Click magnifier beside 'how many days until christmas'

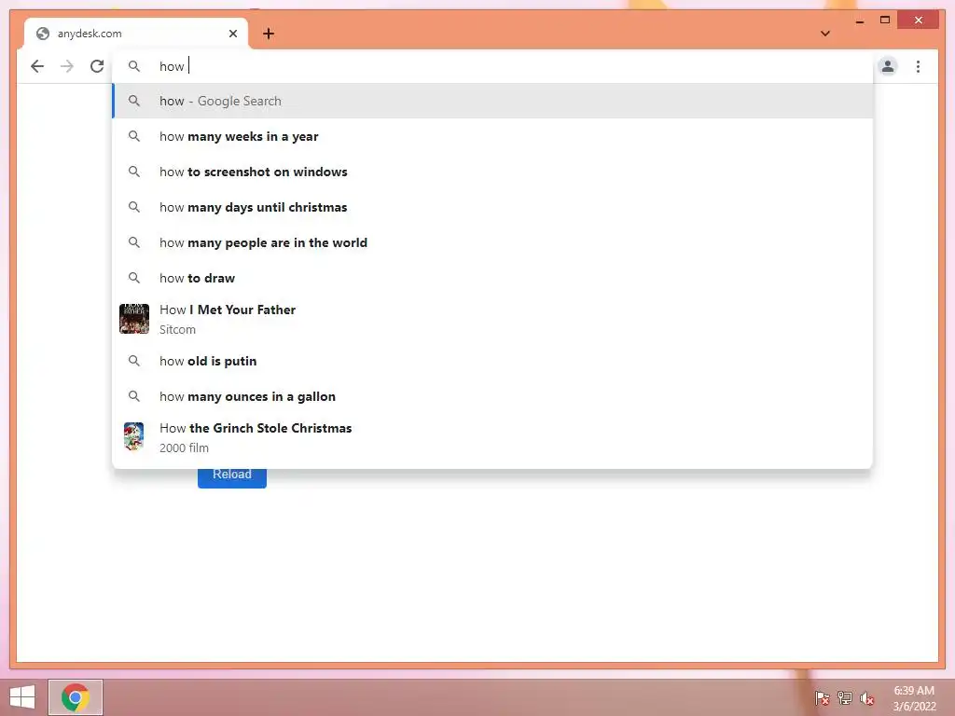coord(134,206)
